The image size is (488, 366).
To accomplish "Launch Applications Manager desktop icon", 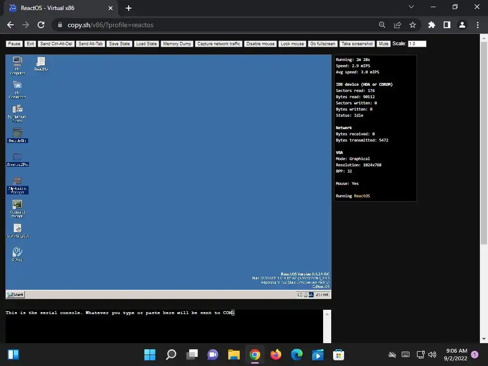I will click(18, 185).
